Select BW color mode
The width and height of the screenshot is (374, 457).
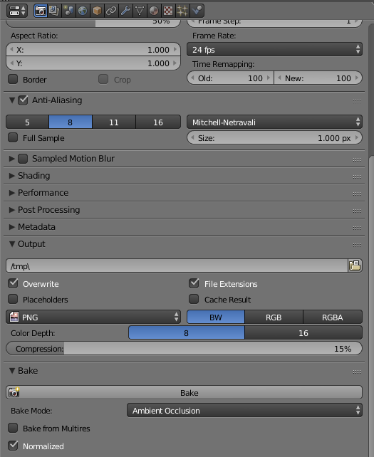coord(216,317)
